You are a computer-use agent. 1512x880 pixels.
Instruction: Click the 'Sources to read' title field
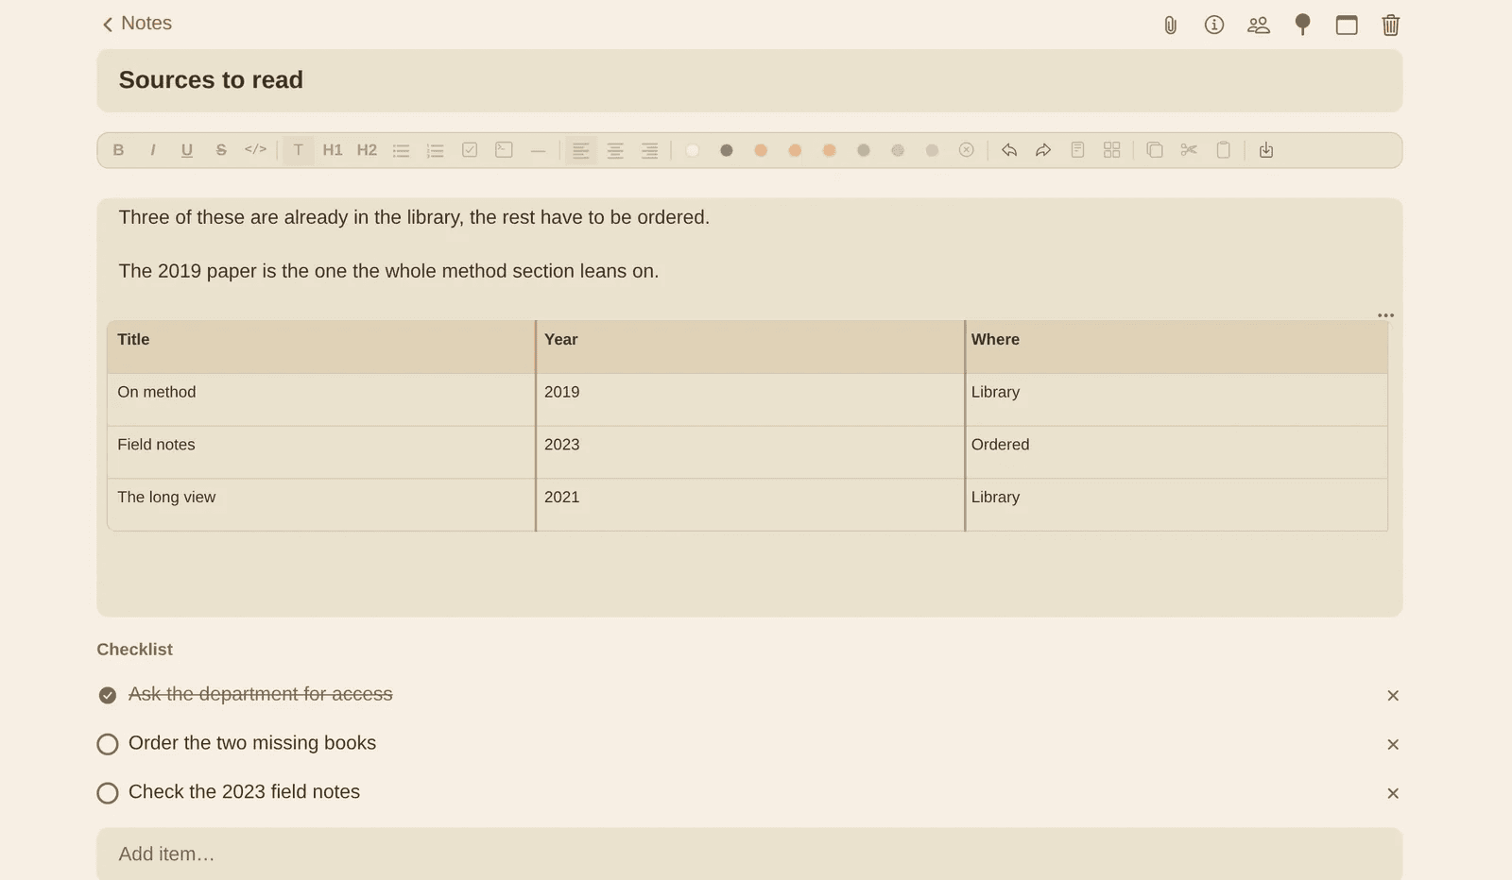[x=749, y=80]
